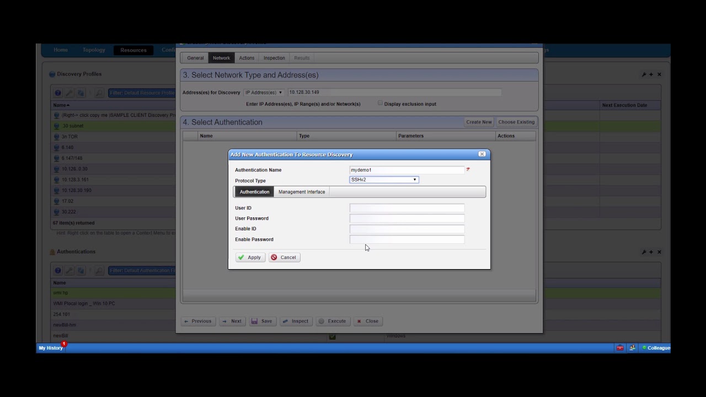Select the .30 subnet discovery profile row
This screenshot has height=397, width=706.
(114, 126)
